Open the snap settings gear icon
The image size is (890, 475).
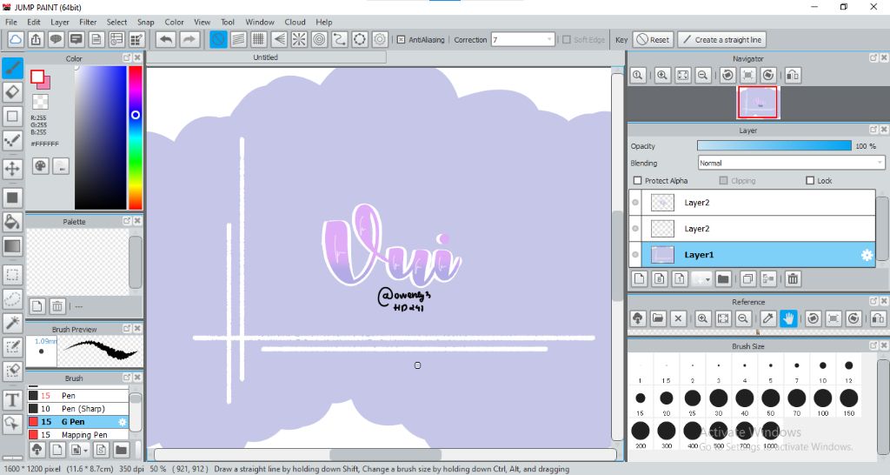tap(381, 39)
